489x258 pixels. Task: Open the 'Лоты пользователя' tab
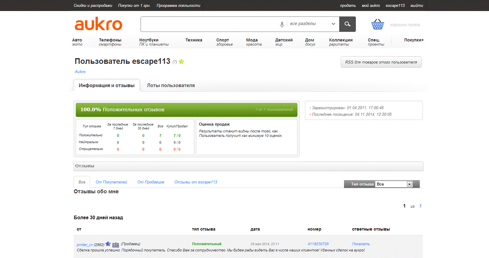(x=171, y=86)
